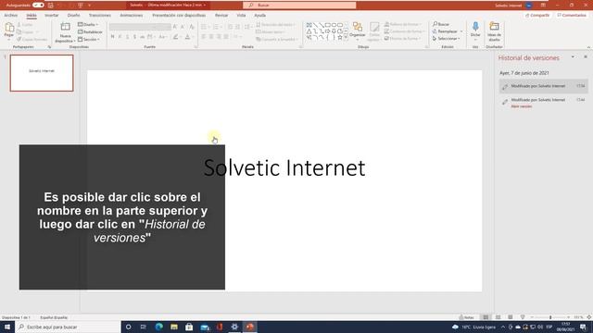Viewport: 593px width, 333px height.
Task: Click the numbered list icon
Action: click(x=216, y=27)
